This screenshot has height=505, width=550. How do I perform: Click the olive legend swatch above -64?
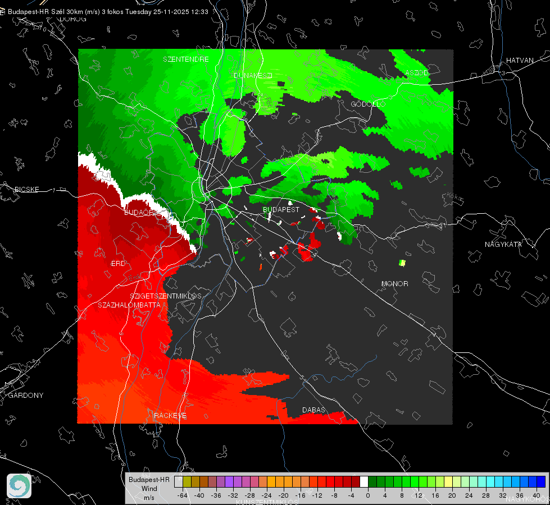187,482
